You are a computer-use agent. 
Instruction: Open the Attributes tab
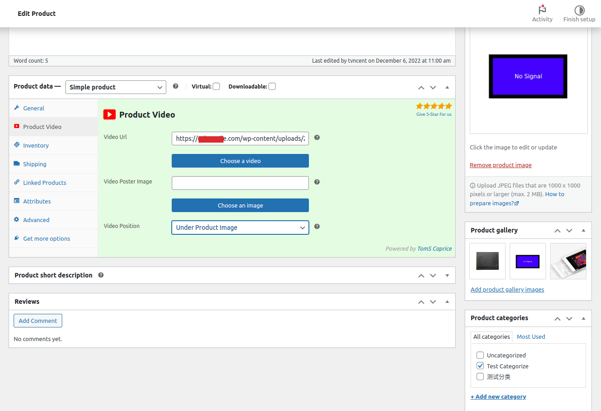click(54, 201)
